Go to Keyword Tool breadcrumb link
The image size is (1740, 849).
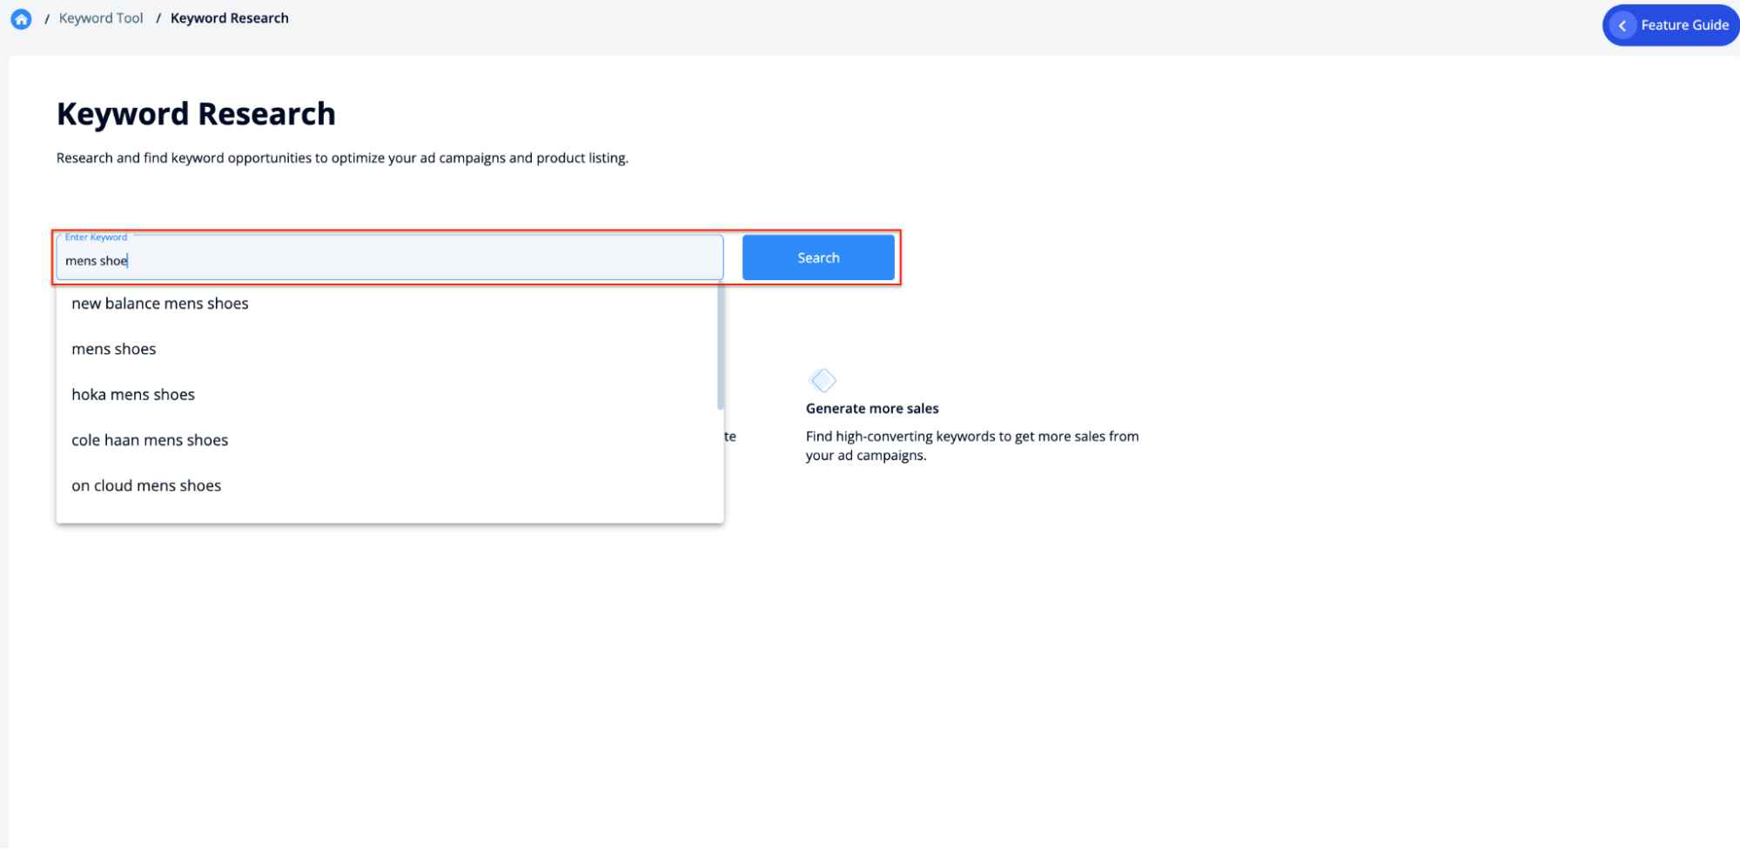101,18
